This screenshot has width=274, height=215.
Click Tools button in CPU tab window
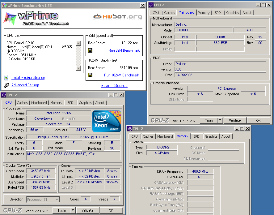coord(61,210)
